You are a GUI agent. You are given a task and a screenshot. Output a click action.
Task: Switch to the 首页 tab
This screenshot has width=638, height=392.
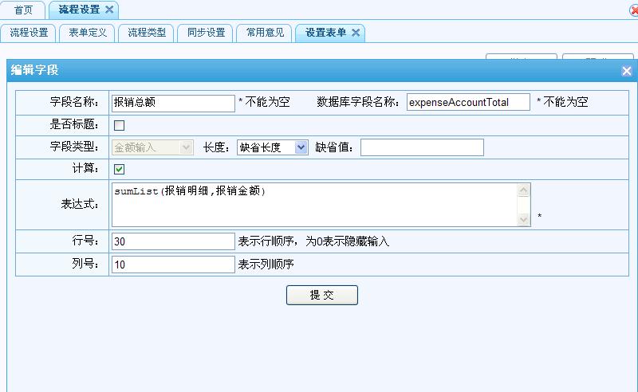(24, 10)
